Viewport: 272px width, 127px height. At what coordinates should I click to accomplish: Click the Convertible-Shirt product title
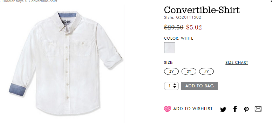202,10
